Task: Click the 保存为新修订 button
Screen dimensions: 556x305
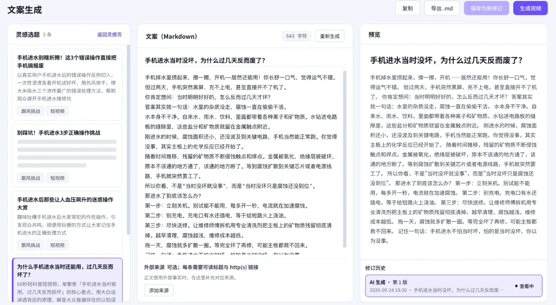Action: click(x=486, y=8)
